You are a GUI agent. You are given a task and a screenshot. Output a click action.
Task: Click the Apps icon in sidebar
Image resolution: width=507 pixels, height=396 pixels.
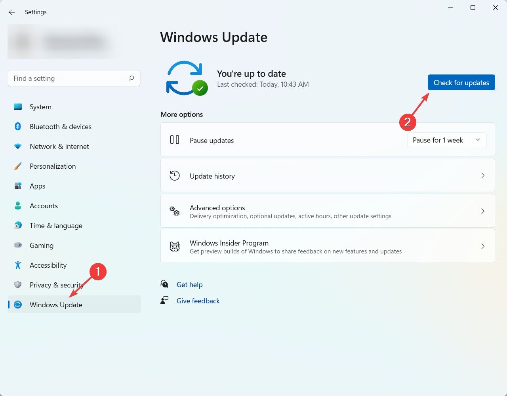point(18,186)
